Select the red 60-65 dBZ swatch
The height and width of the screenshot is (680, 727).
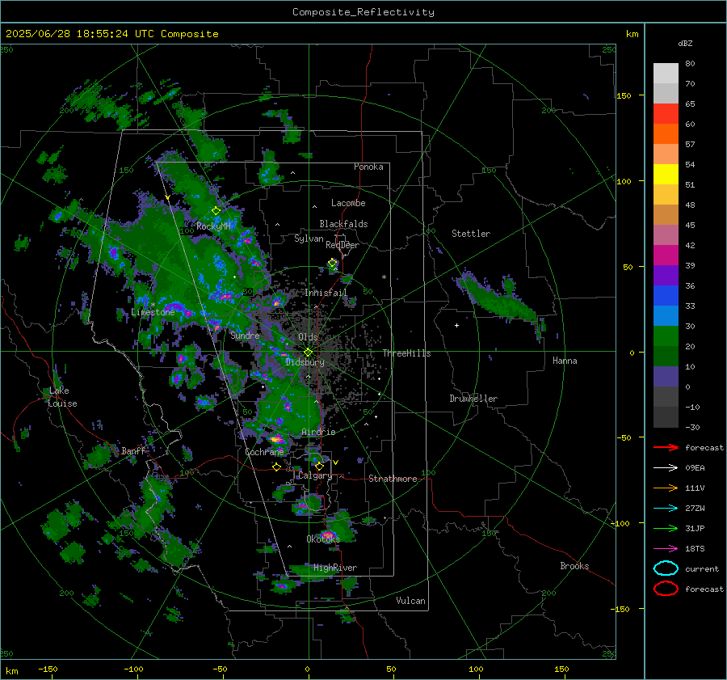tap(666, 114)
